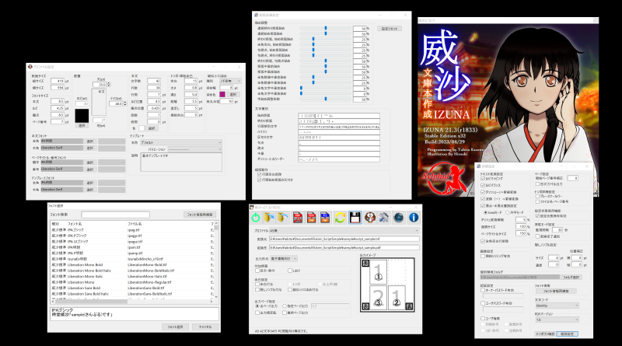This screenshot has width=622, height=346.
Task: Toggle 行頭括弧類の天付き checkbox in 組版 window
Action: point(259,180)
